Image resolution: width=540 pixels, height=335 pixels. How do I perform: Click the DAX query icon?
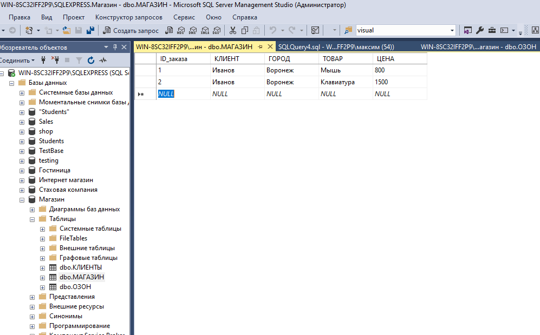[217, 31]
